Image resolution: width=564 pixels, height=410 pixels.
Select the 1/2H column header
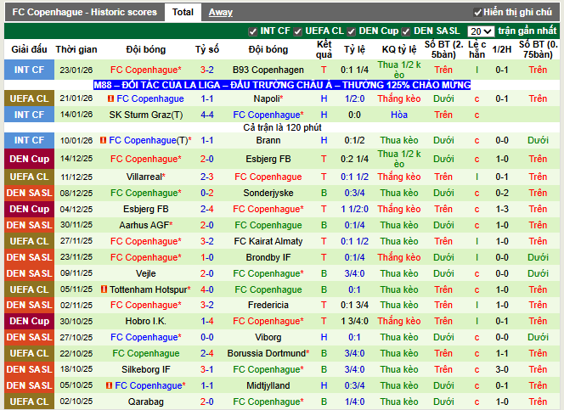tap(501, 49)
